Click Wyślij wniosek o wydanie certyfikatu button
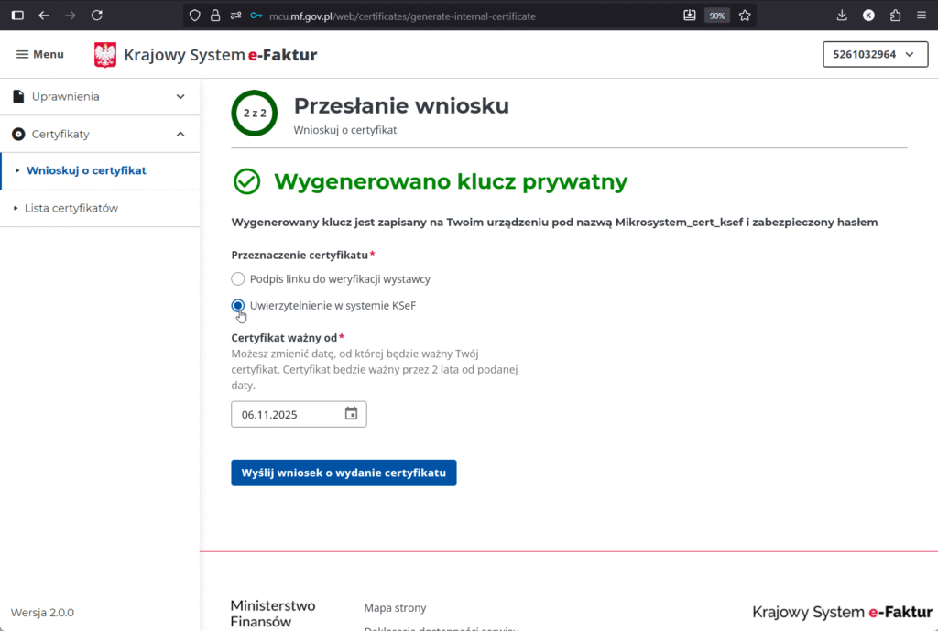The height and width of the screenshot is (631, 938). coord(344,473)
